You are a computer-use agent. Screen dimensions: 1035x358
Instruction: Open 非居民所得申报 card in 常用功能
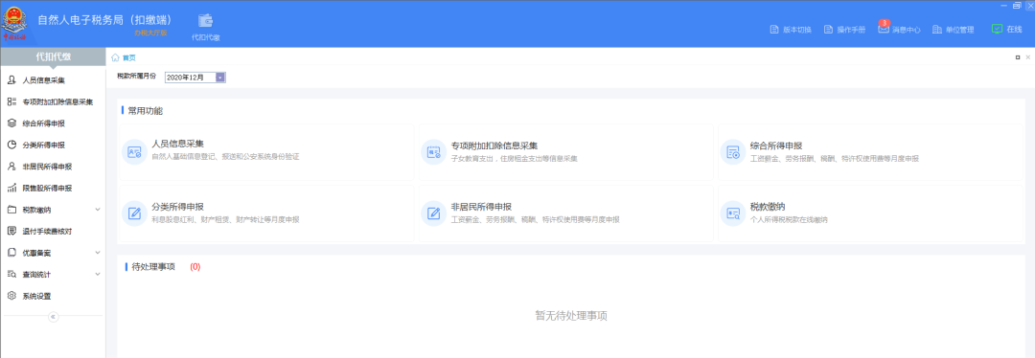pyautogui.click(x=565, y=213)
